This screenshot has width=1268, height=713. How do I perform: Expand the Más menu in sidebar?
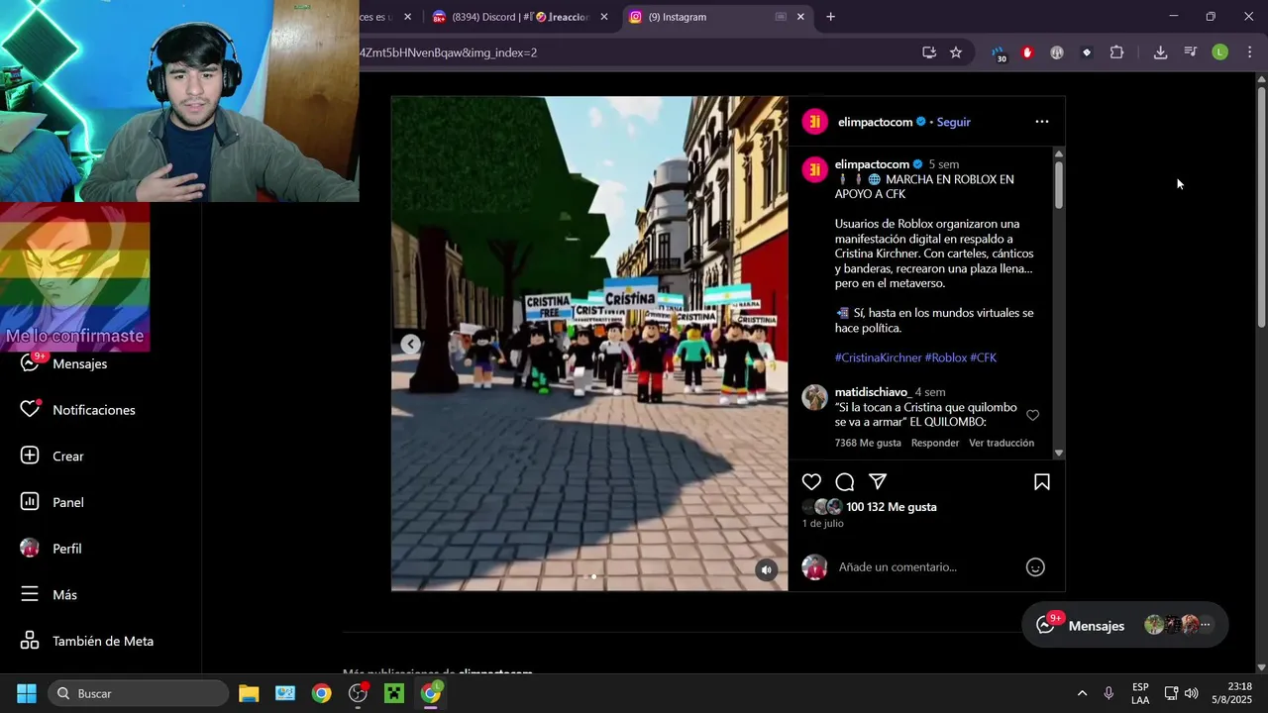(x=50, y=595)
